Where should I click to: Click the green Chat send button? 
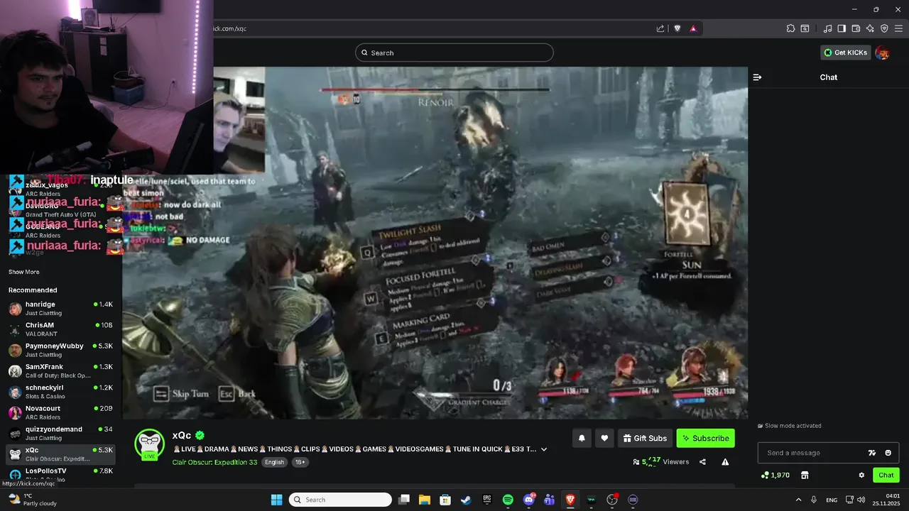click(x=886, y=475)
